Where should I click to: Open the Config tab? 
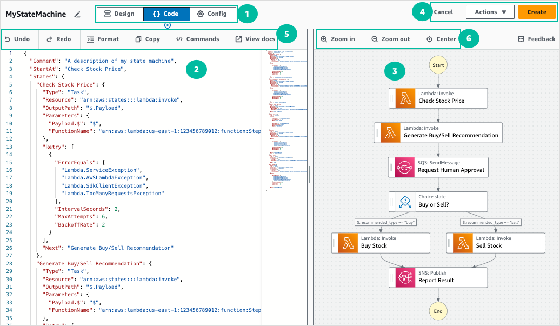(213, 14)
